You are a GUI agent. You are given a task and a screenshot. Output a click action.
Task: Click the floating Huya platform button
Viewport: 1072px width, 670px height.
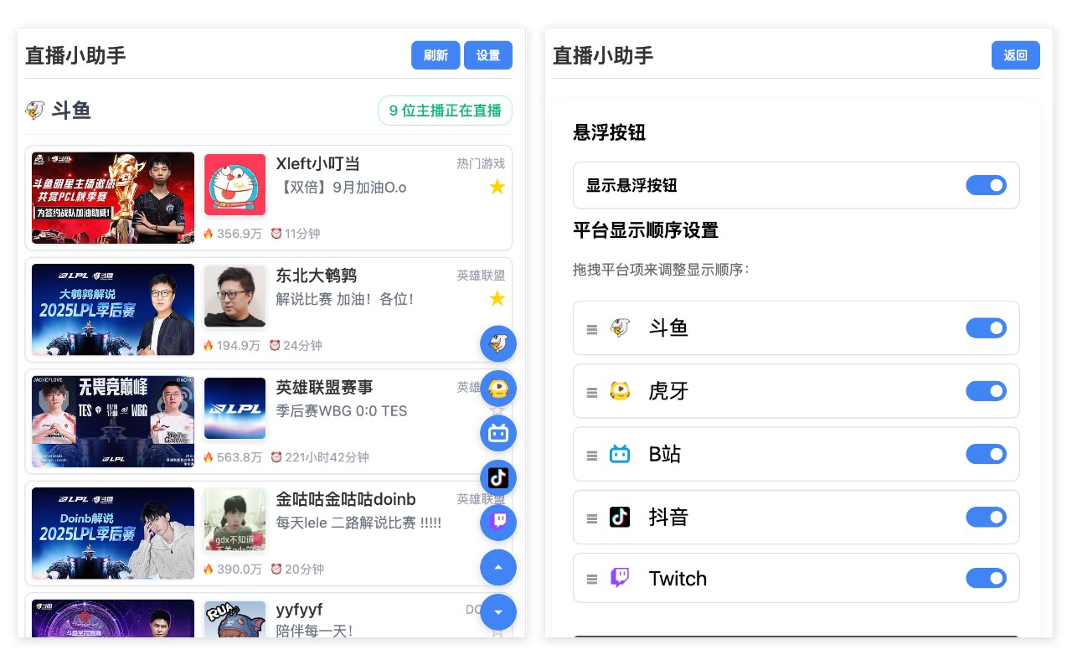pos(498,389)
